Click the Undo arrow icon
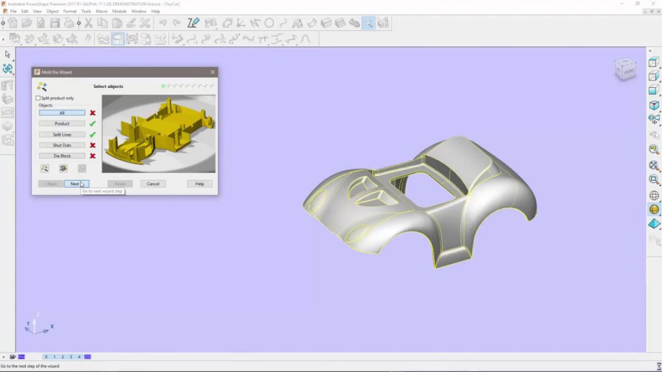Screen dimensions: 662x372 (162, 23)
